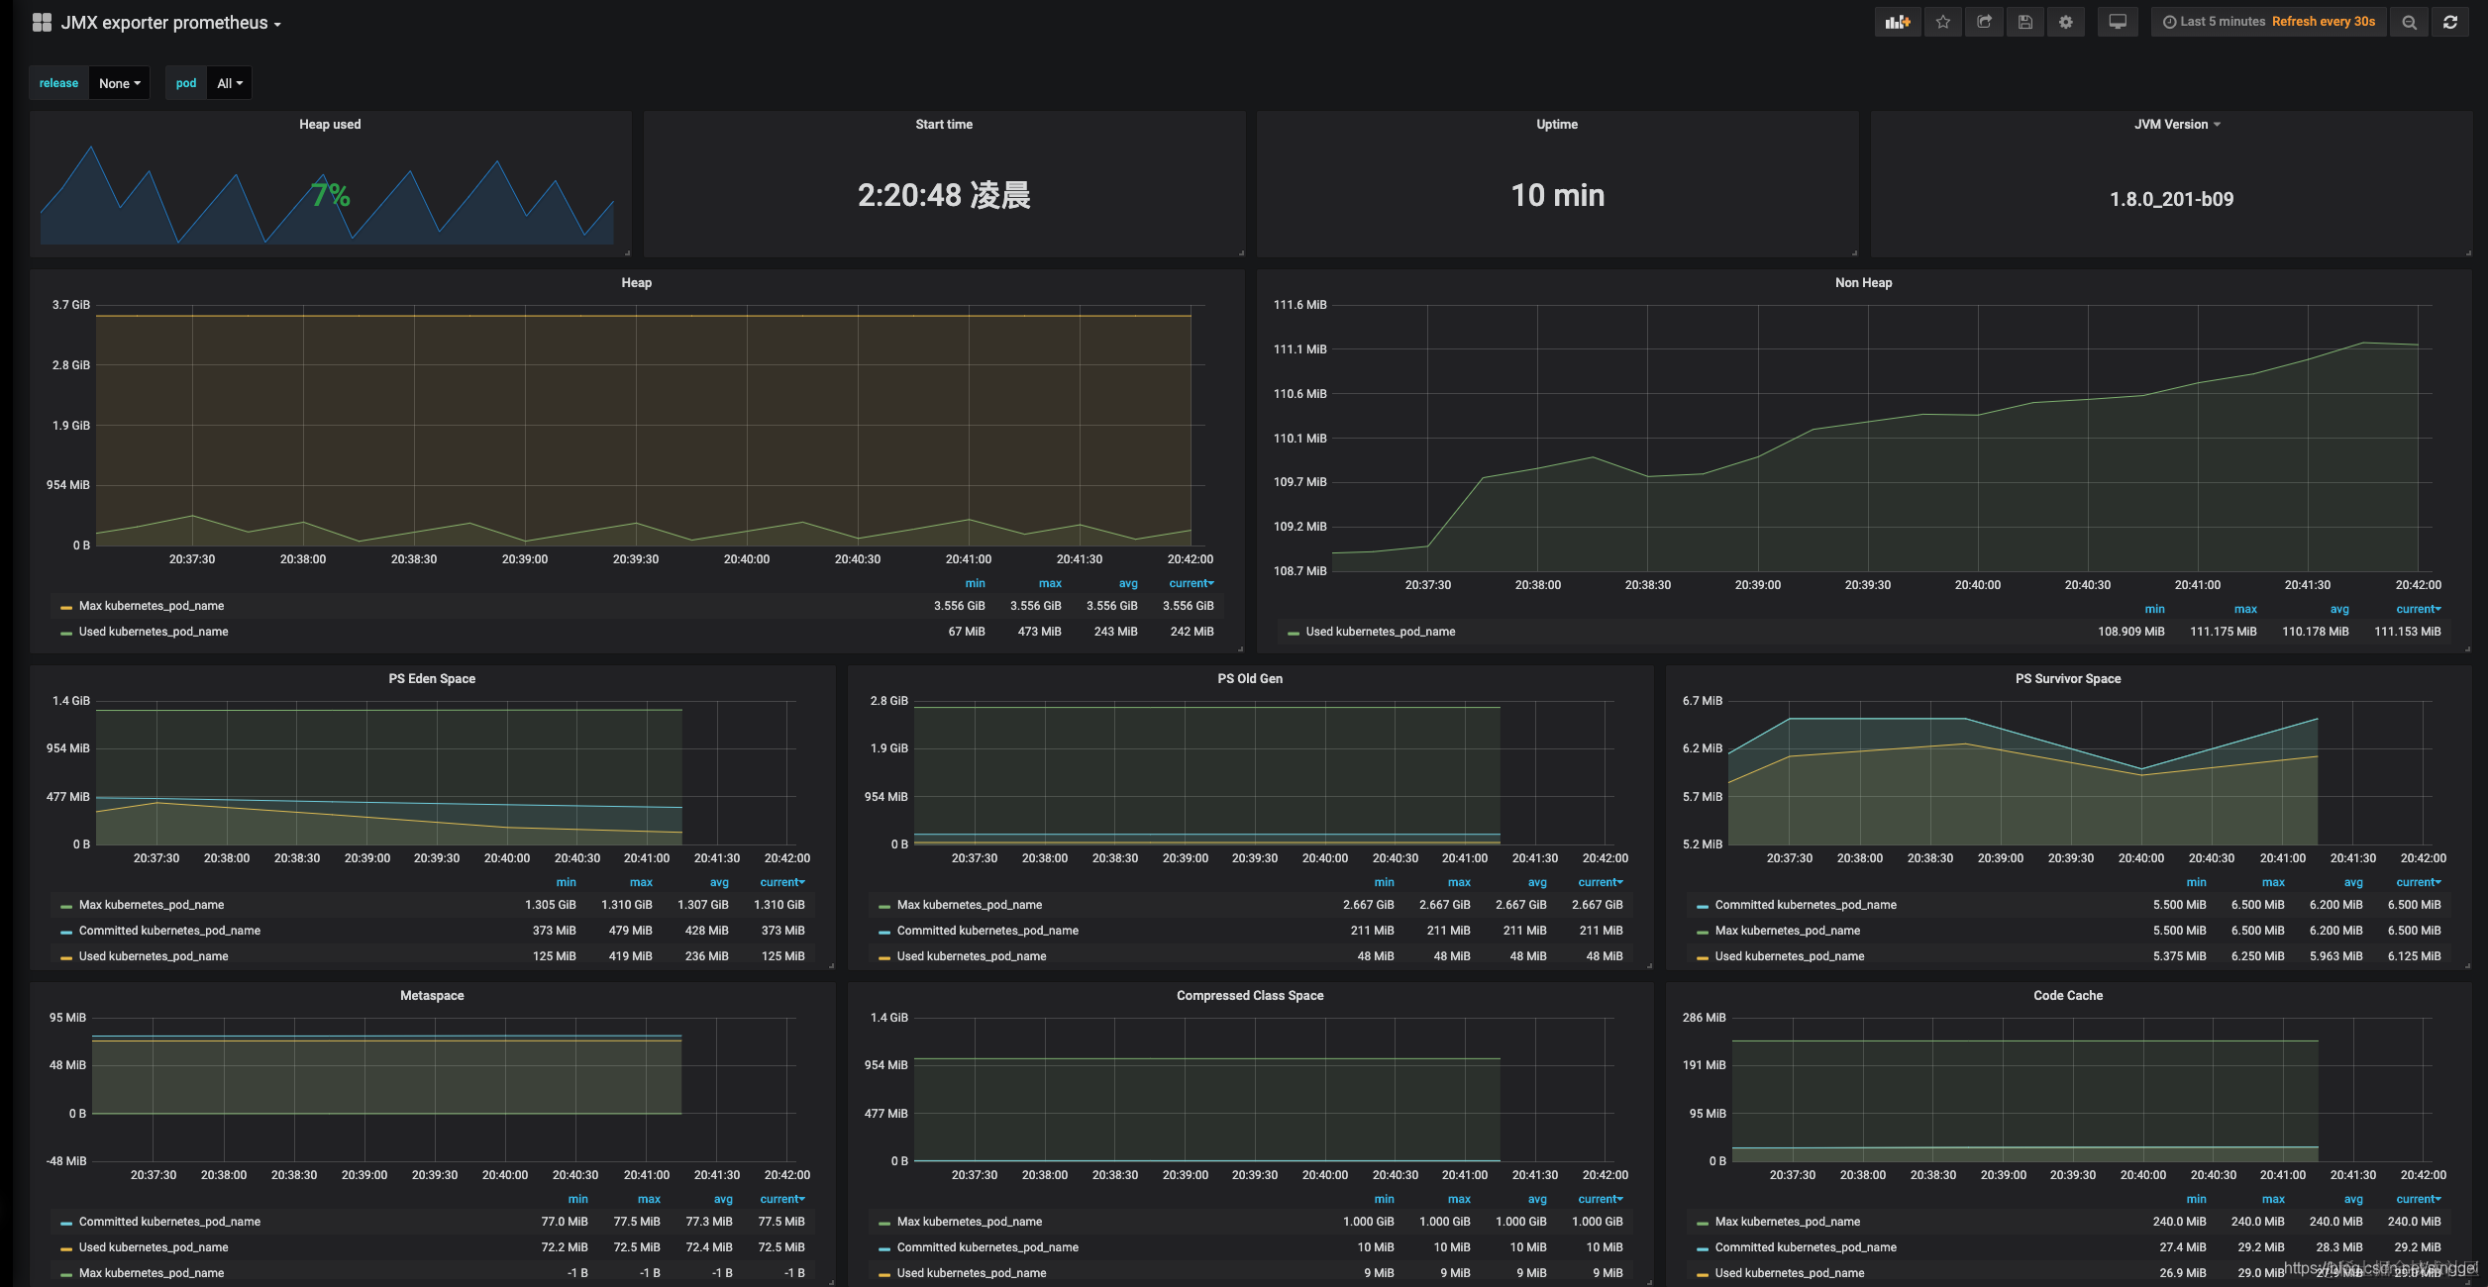Star this dashboard as a favorite
Screen dimensions: 2488x1287
[x=1943, y=22]
